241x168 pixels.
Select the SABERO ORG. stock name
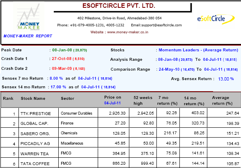point(35,134)
